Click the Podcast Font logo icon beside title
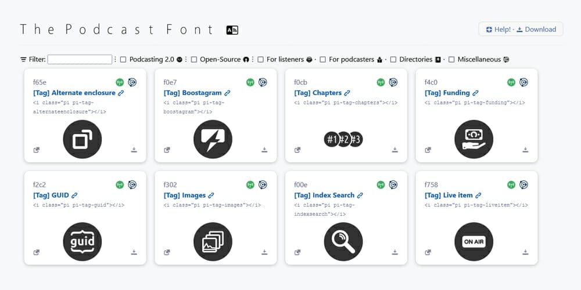This screenshot has width=581, height=290. [232, 30]
